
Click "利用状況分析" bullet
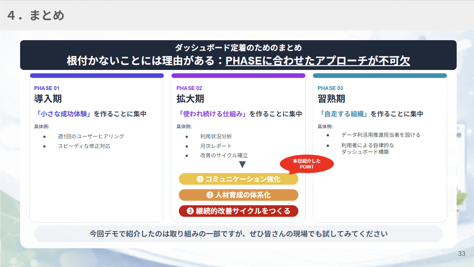tap(216, 136)
